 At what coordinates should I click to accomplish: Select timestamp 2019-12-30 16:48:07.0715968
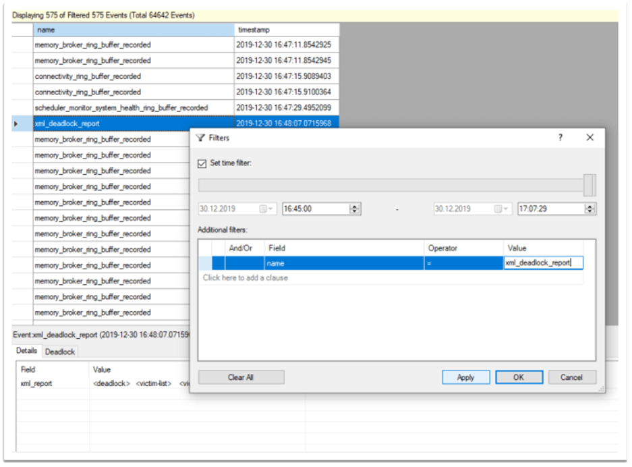pos(286,123)
